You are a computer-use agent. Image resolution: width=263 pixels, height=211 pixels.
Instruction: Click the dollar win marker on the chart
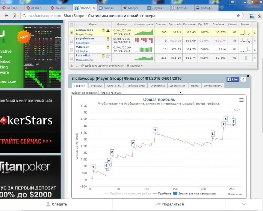click(224, 124)
